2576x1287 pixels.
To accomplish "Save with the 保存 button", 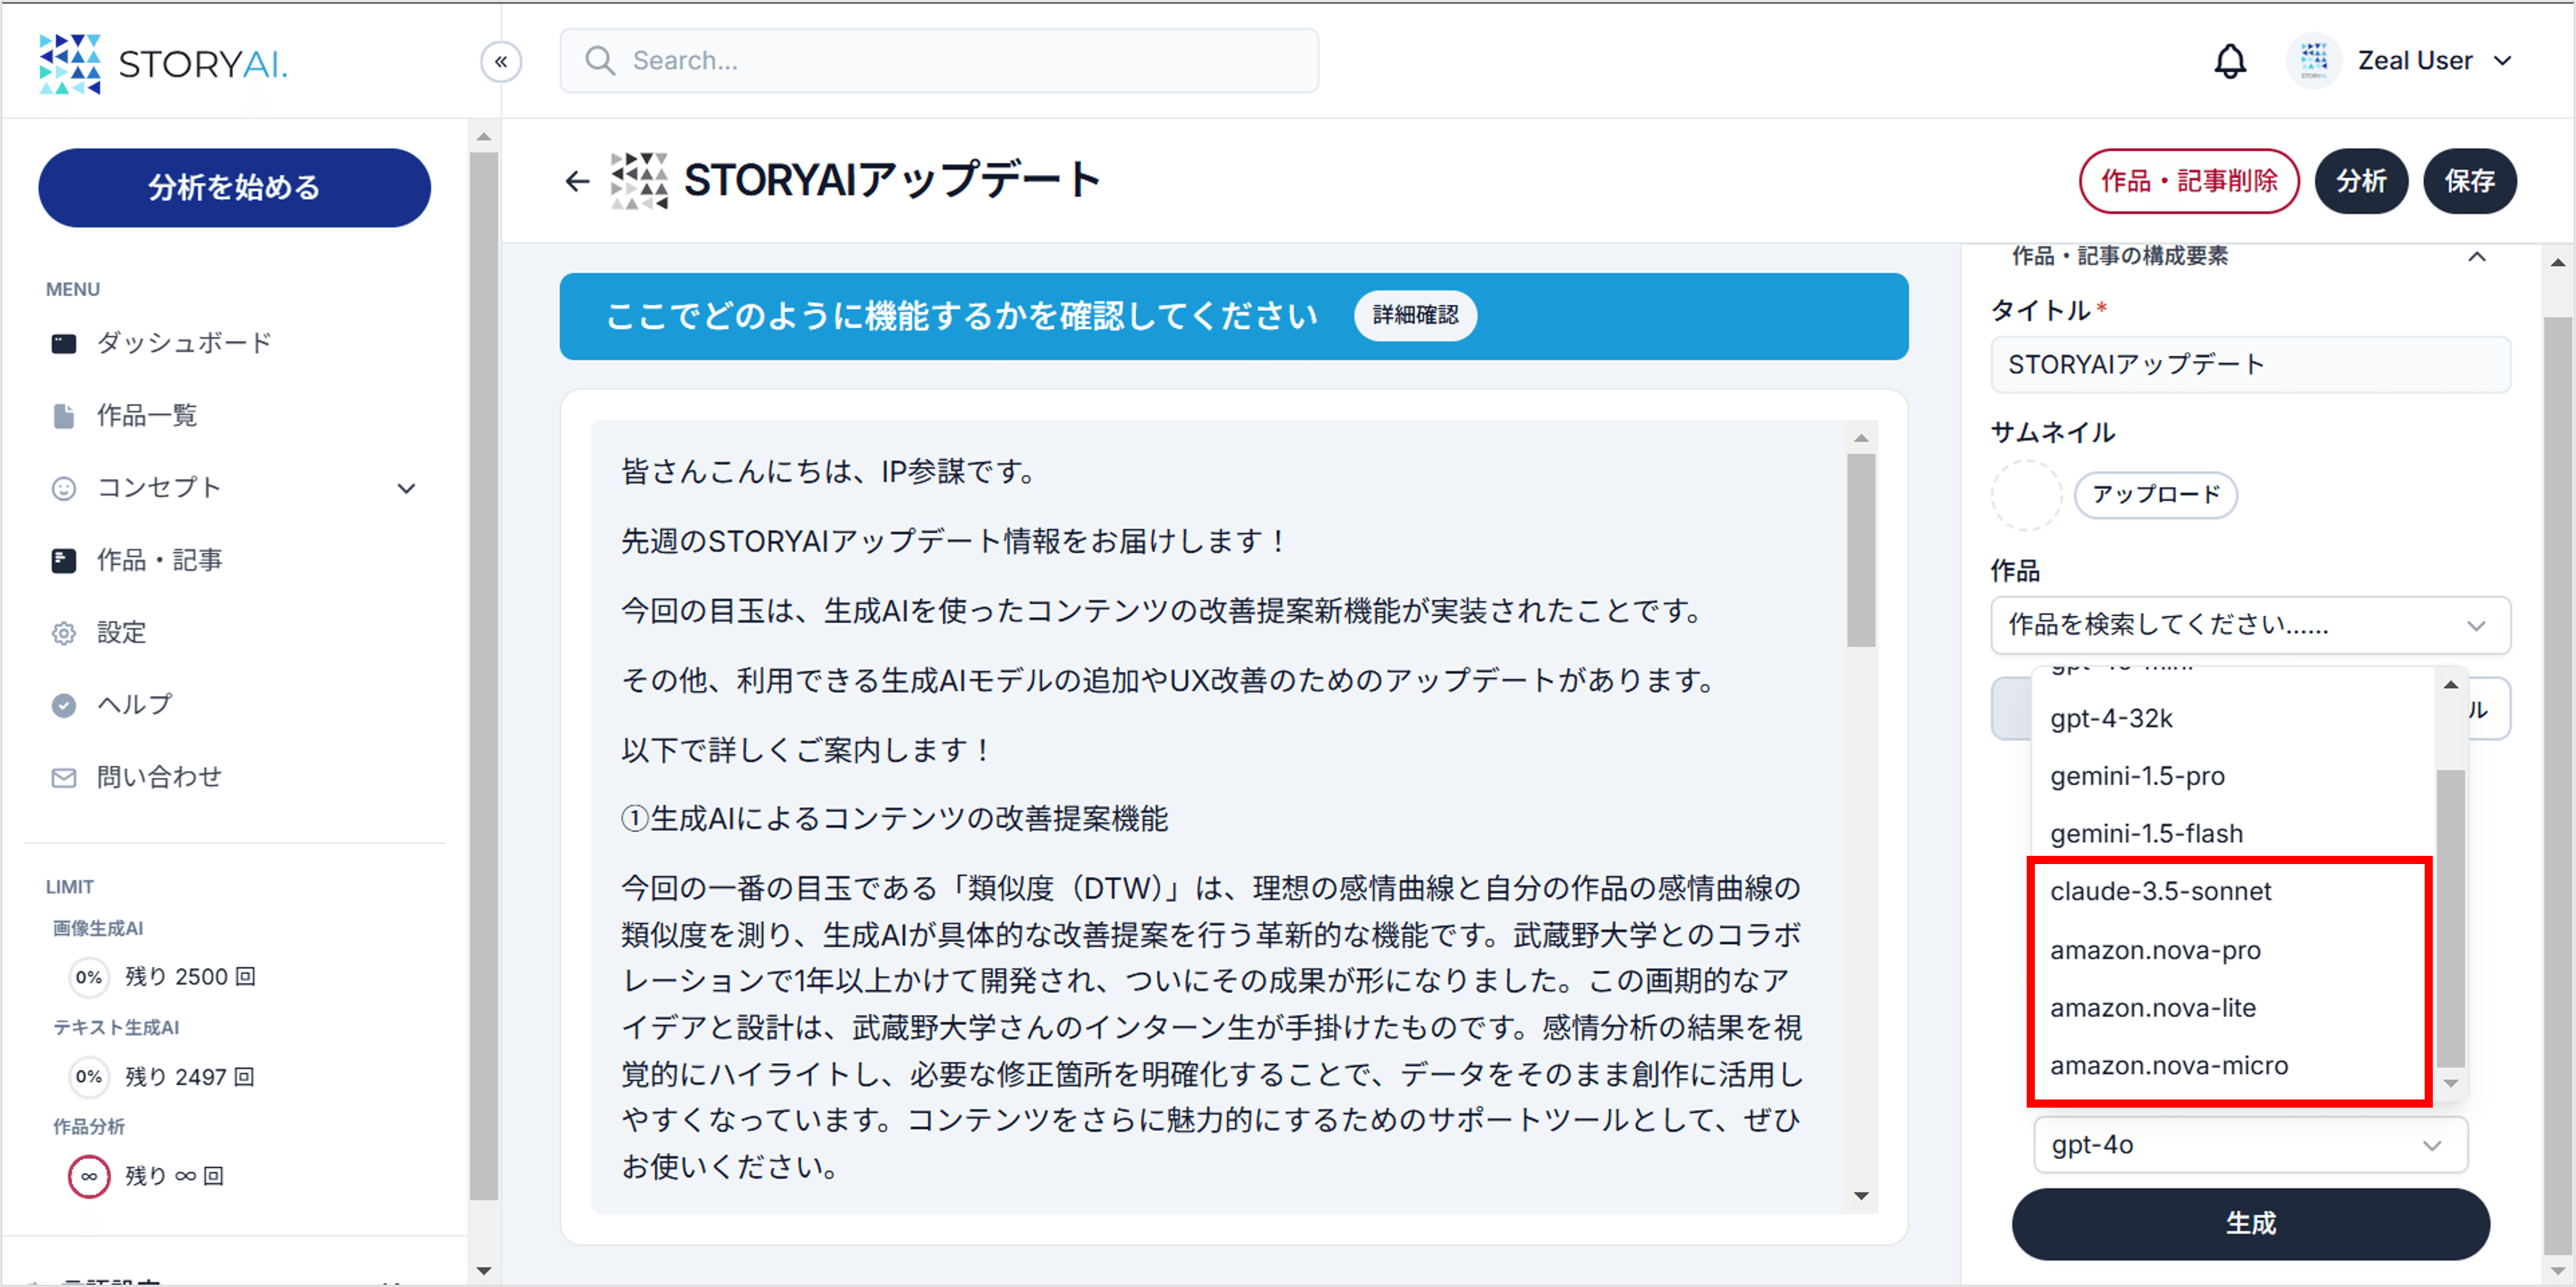I will (x=2469, y=181).
